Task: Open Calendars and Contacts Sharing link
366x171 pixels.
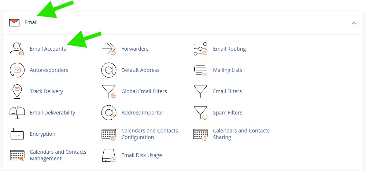Action: coord(241,134)
